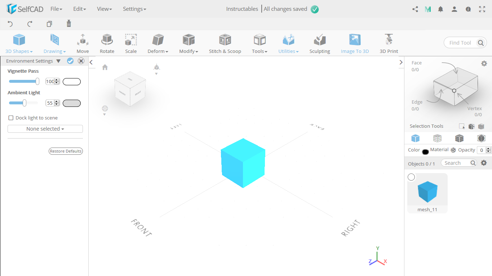This screenshot has width=492, height=276.
Task: Open the File menu
Action: 56,9
